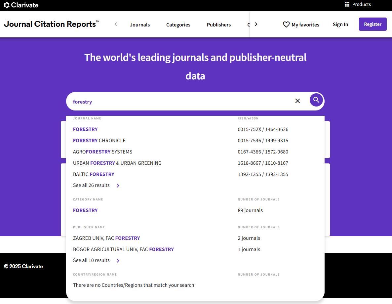This screenshot has height=304, width=392.
Task: Expand See all 26 results arrow
Action: (x=118, y=185)
